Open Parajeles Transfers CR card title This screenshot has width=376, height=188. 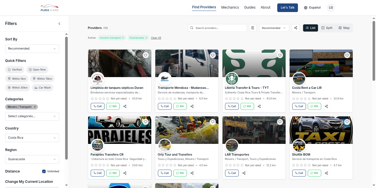[x=107, y=154]
